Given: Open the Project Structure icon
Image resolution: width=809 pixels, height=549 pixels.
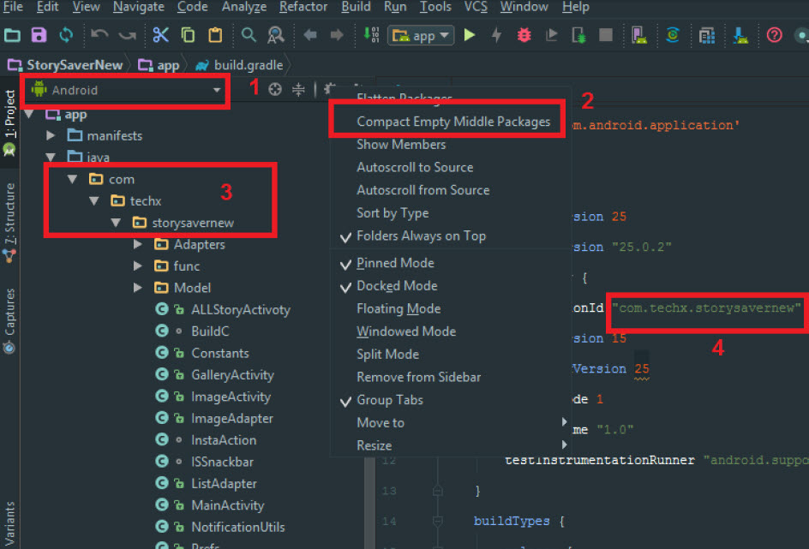Looking at the screenshot, I should [x=707, y=35].
